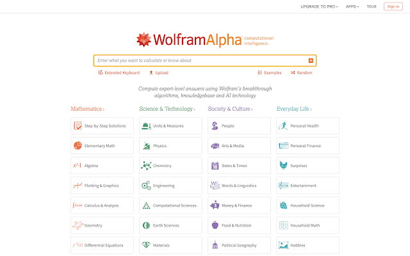Image resolution: width=410 pixels, height=256 pixels.
Task: Click the Computational Sciences triangle icon
Action: pyautogui.click(x=146, y=205)
